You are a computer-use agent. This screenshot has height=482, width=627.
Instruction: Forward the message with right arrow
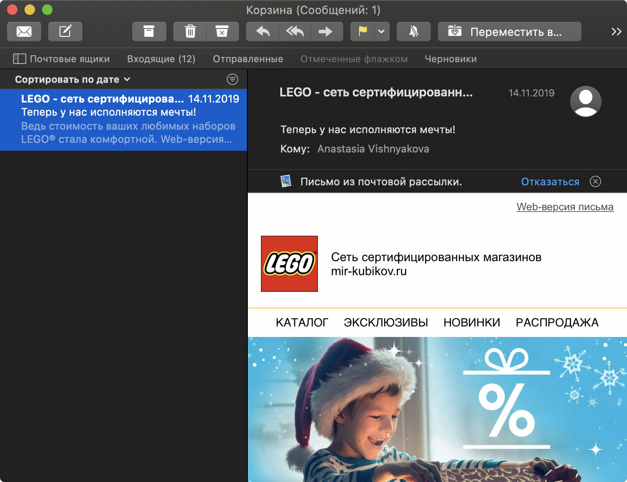[327, 32]
